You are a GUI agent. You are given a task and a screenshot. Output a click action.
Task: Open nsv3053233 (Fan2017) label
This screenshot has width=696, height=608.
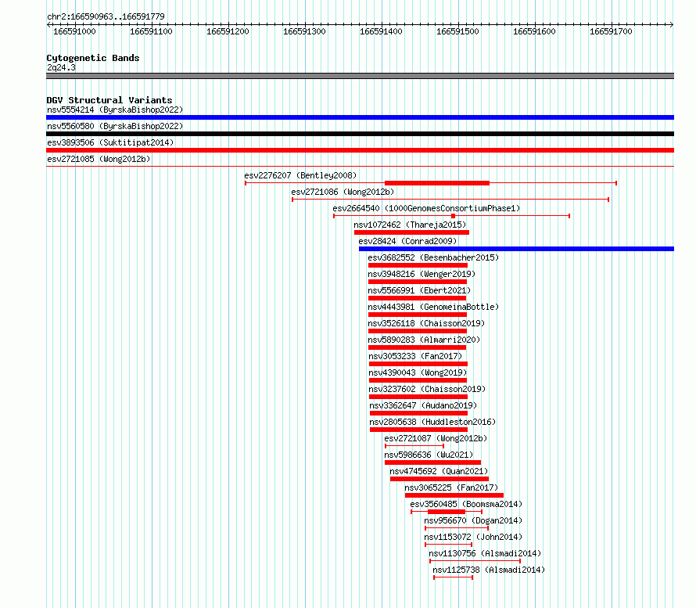point(415,356)
